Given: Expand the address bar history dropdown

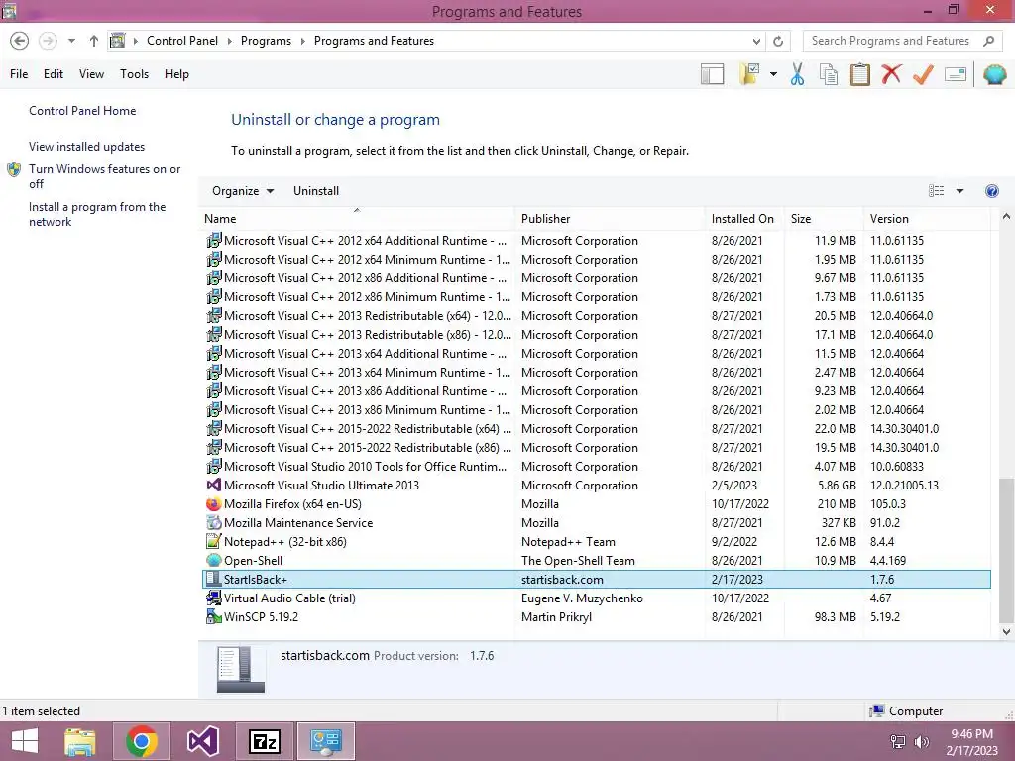Looking at the screenshot, I should coord(756,41).
